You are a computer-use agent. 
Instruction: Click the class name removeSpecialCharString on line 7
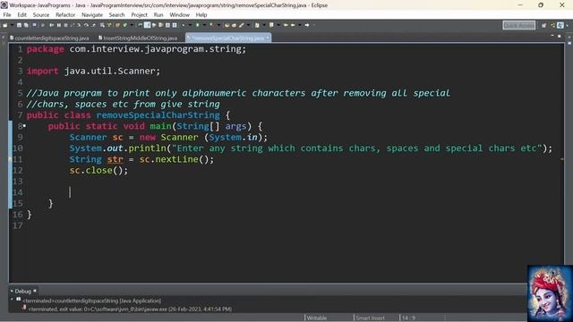[158, 115]
